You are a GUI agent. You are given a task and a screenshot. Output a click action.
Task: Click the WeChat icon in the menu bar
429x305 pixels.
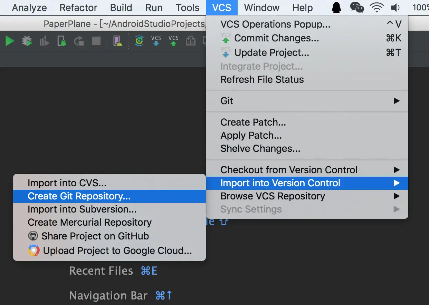(x=357, y=8)
